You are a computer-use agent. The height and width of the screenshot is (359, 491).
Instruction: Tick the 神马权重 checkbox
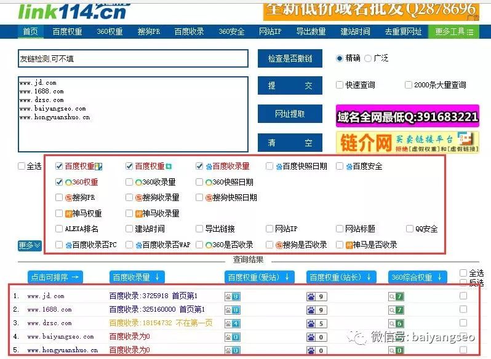point(59,213)
